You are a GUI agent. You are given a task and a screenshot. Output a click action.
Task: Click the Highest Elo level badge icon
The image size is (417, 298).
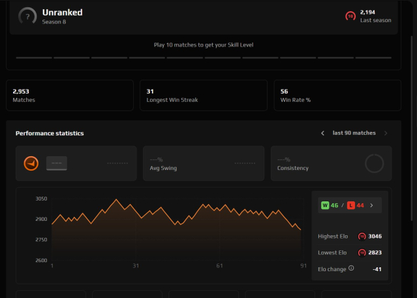click(x=362, y=236)
